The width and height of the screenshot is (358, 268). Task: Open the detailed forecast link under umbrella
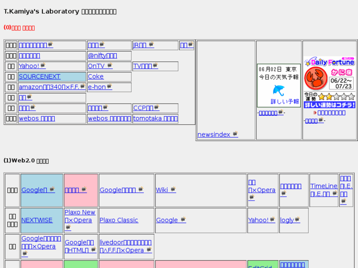285,101
